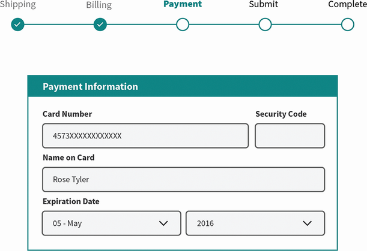Expand the year selector chevron arrow
This screenshot has width=367, height=251.
point(308,223)
